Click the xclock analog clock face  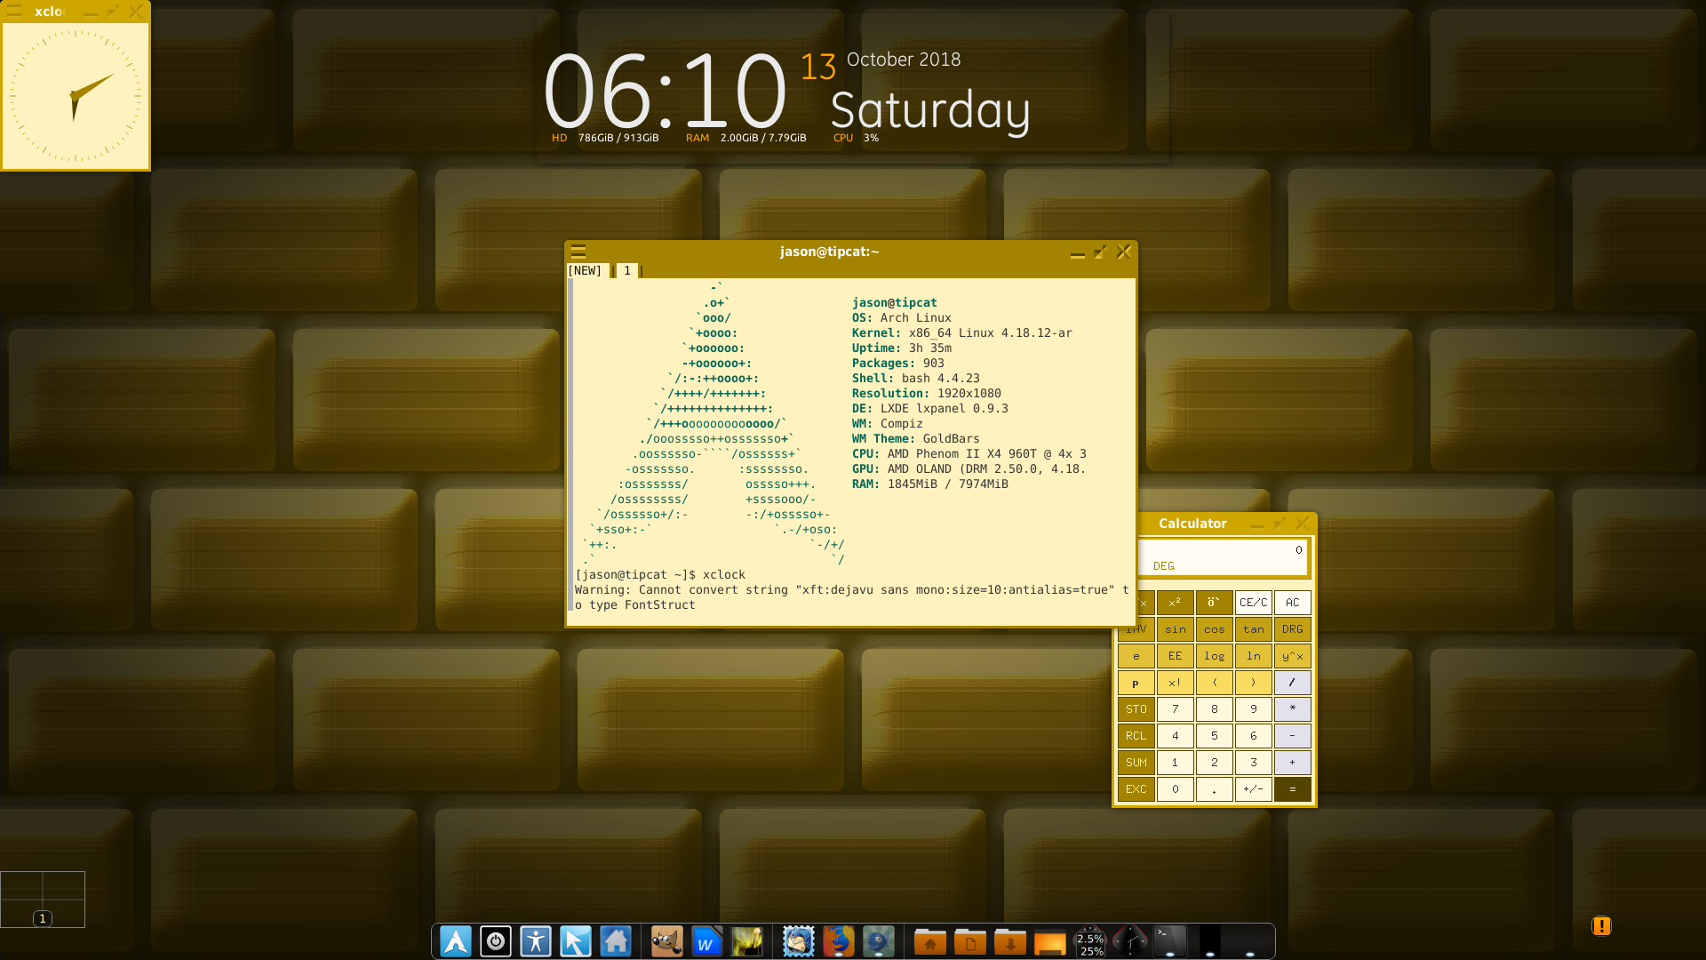[x=76, y=96]
